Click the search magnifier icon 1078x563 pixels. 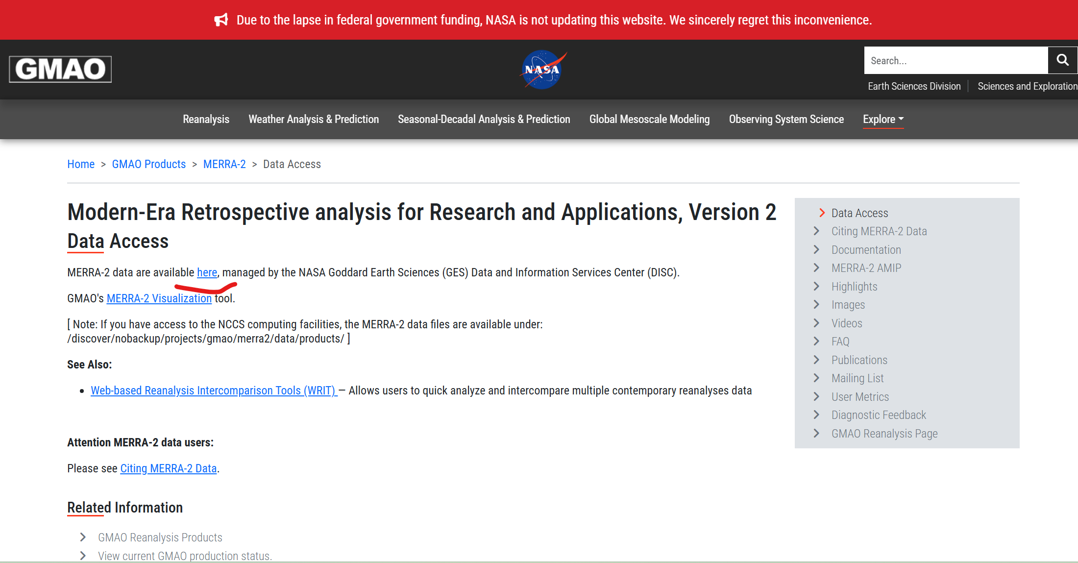pos(1062,60)
